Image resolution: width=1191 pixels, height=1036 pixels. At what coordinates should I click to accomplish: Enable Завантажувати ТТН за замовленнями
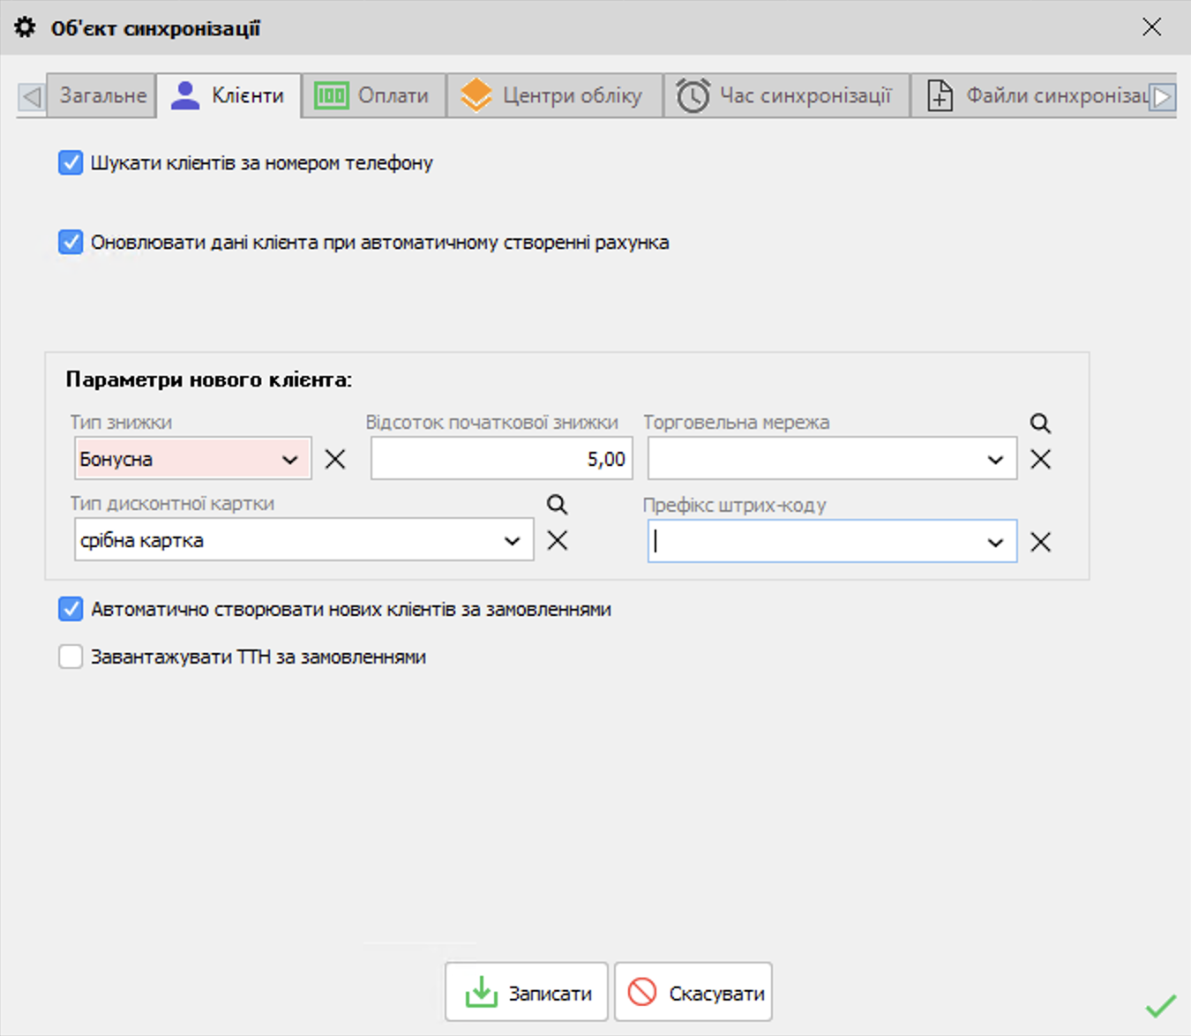pyautogui.click(x=71, y=657)
